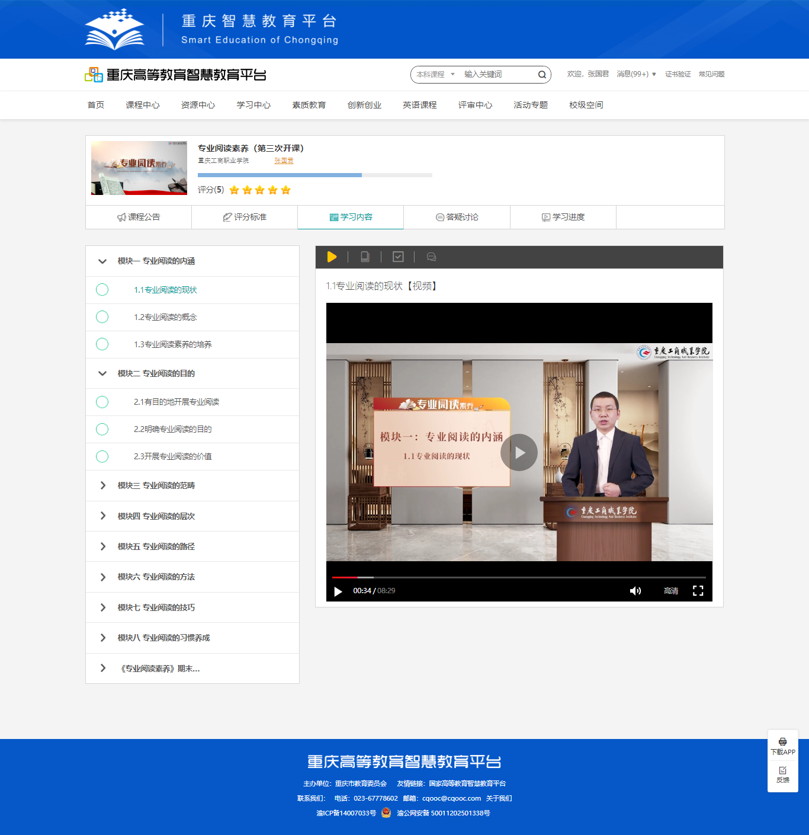The width and height of the screenshot is (809, 835).
Task: Open 课程中心 in the navigation menu
Action: 142,105
